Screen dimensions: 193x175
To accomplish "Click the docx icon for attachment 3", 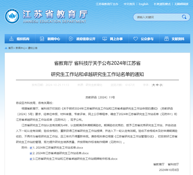I will point(31,159).
